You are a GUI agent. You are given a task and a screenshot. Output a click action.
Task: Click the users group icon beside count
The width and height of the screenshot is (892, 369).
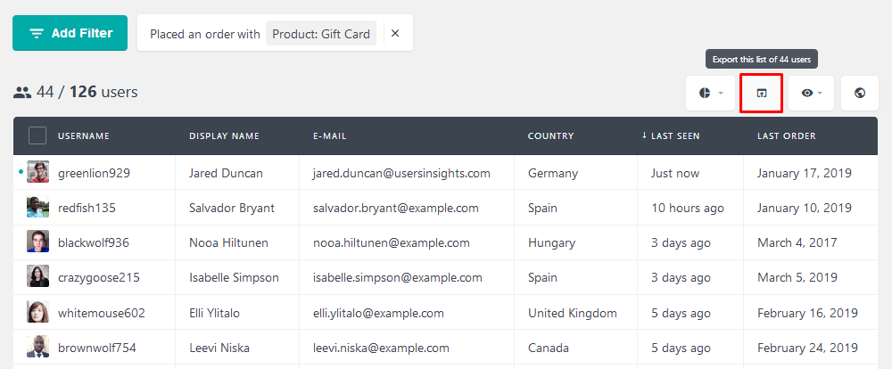pyautogui.click(x=22, y=92)
